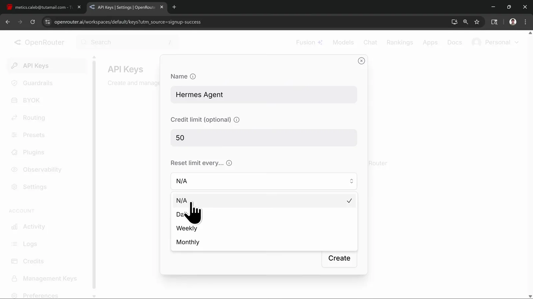533x299 pixels.
Task: Open Management Keys in the sidebar
Action: [47, 278]
